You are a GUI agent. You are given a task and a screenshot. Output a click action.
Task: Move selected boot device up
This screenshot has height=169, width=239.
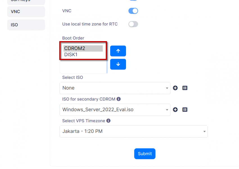tap(118, 51)
